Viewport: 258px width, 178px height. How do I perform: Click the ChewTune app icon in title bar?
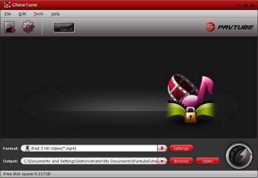(x=7, y=5)
